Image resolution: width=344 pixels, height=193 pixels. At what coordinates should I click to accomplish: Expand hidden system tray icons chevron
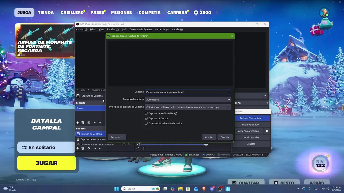coord(298,189)
